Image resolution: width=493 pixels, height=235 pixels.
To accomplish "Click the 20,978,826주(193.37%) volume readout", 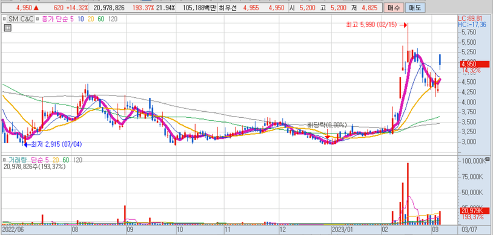I will pyautogui.click(x=35, y=167).
